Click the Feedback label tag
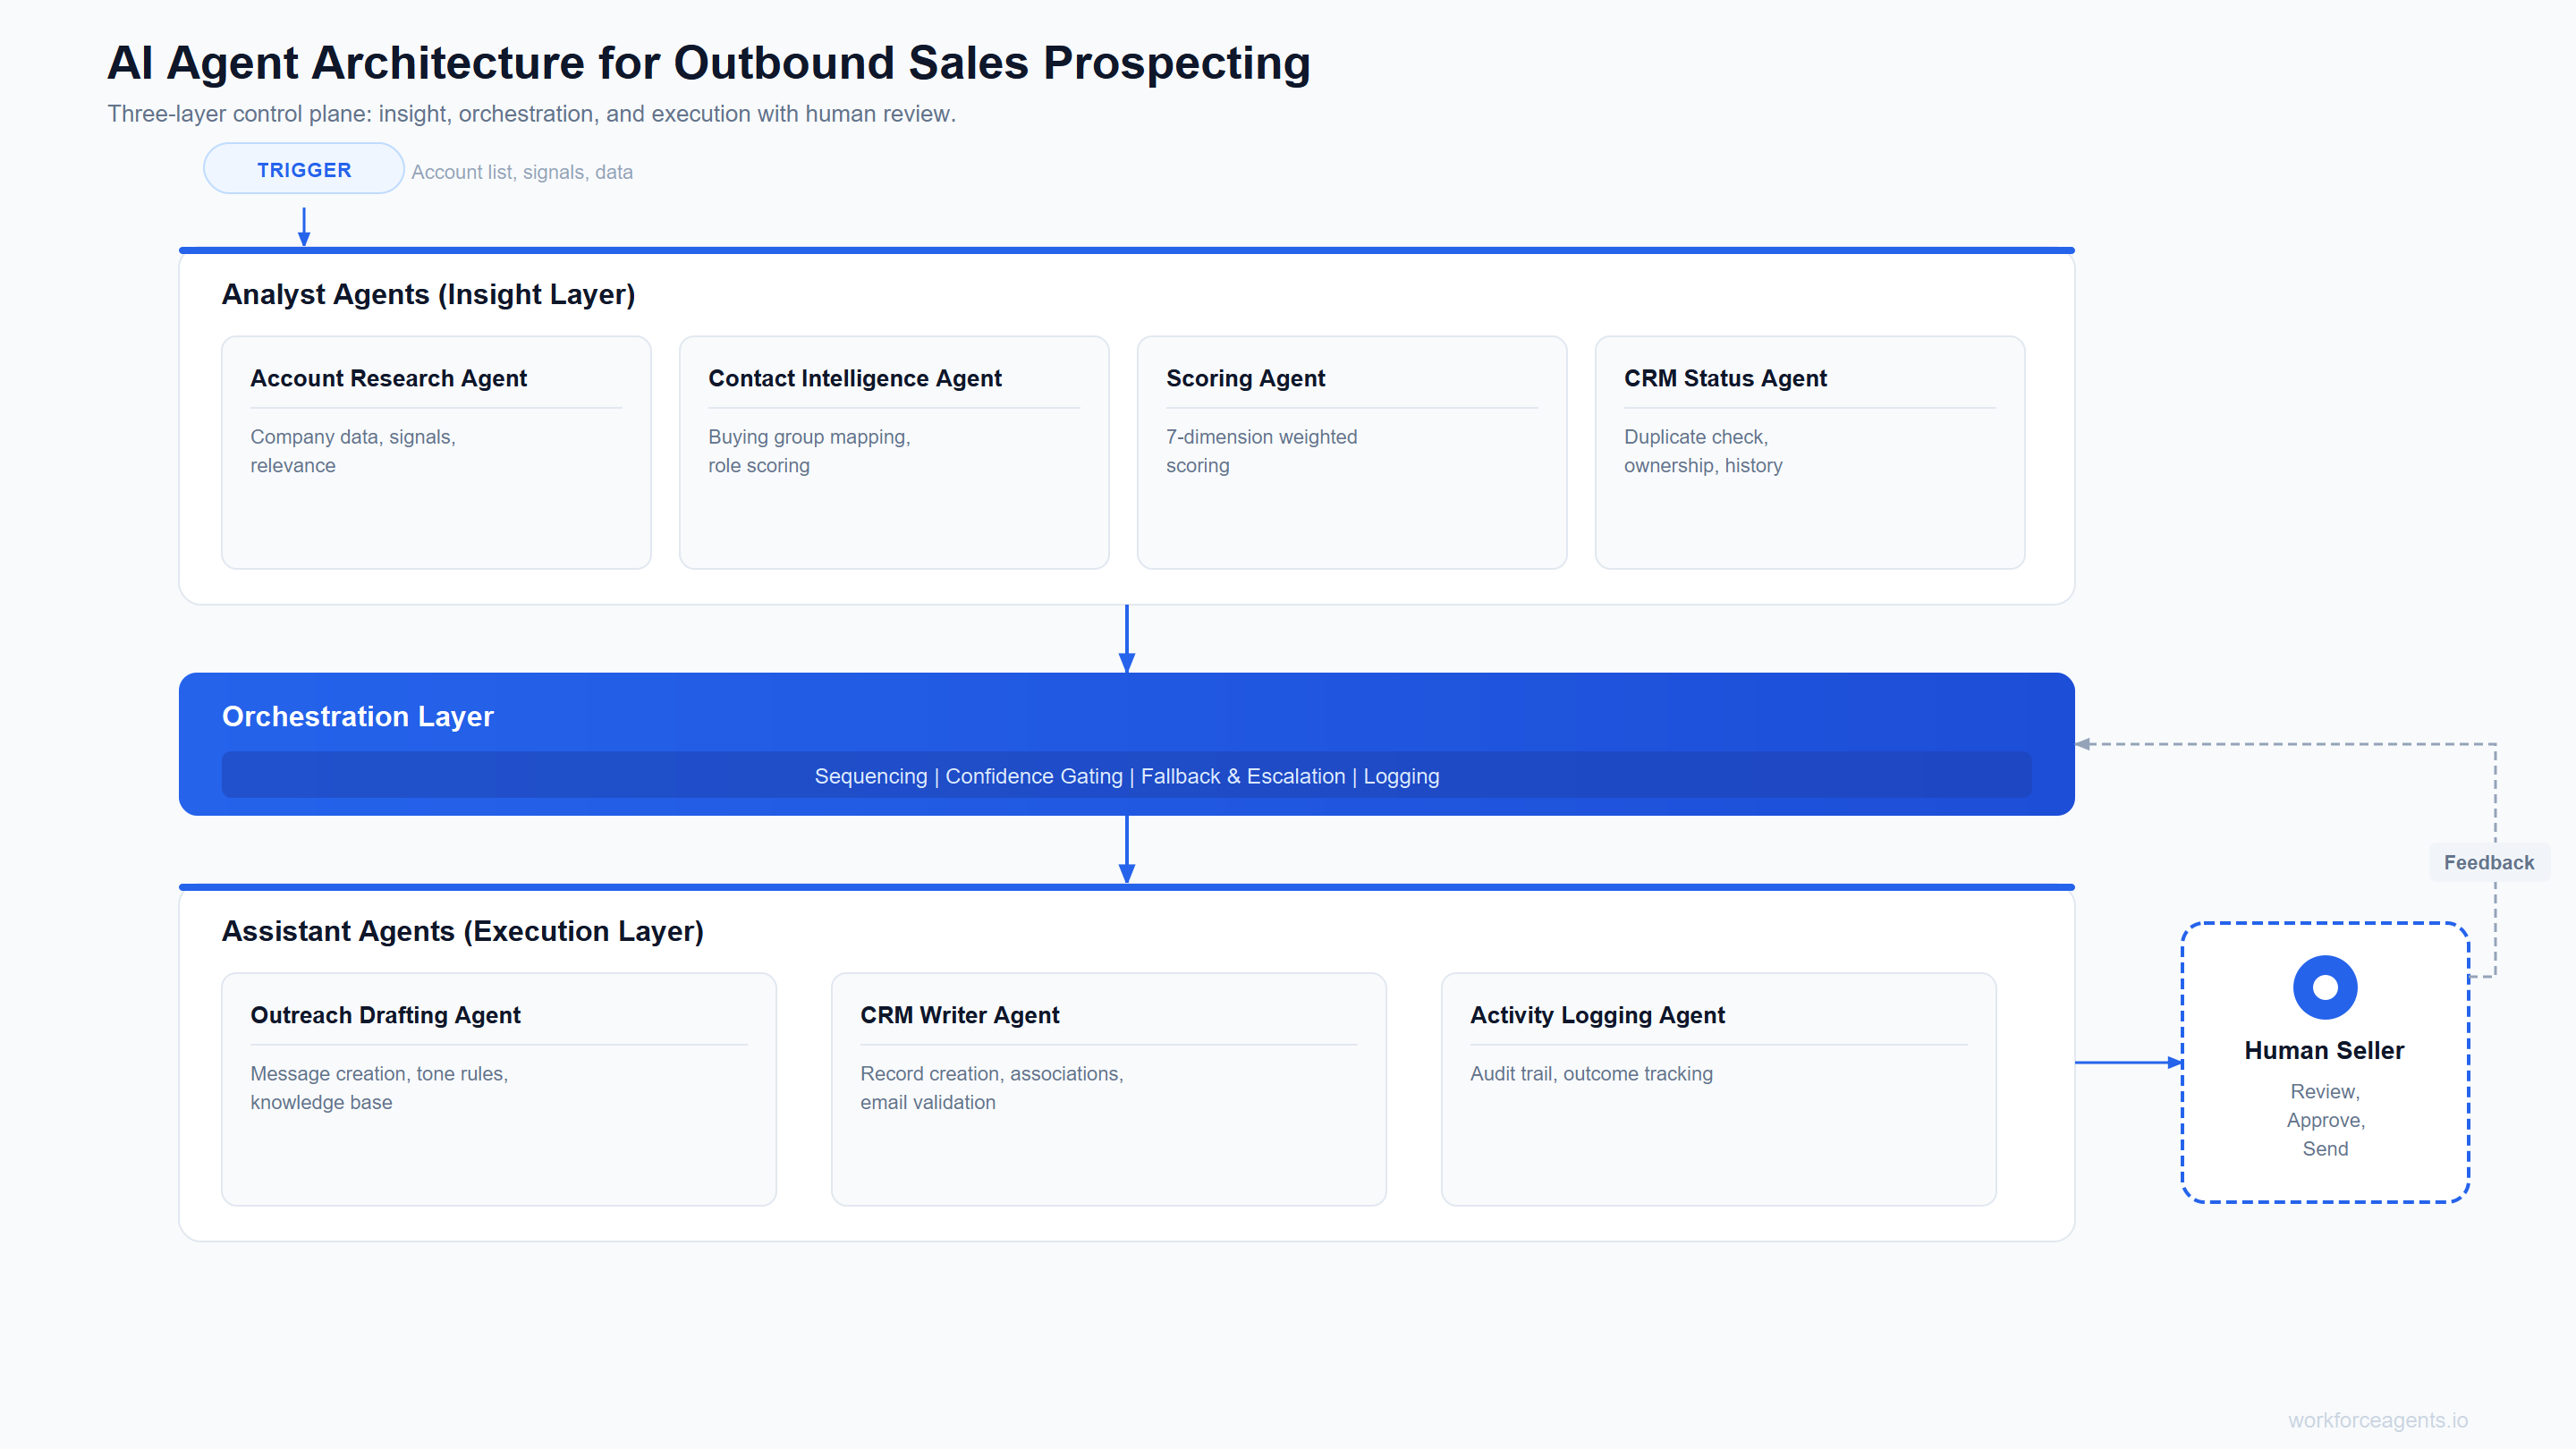 2488,862
